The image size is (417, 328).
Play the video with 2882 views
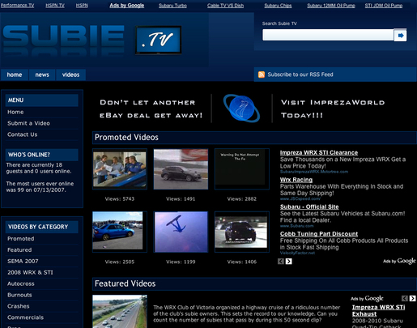(242, 169)
